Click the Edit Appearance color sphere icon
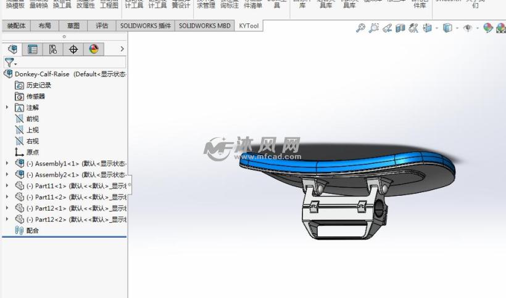This screenshot has height=298, width=506. 487,28
